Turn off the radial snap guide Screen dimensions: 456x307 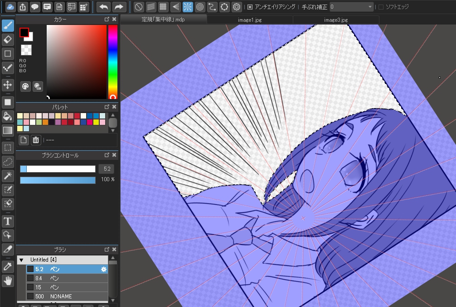(x=188, y=7)
